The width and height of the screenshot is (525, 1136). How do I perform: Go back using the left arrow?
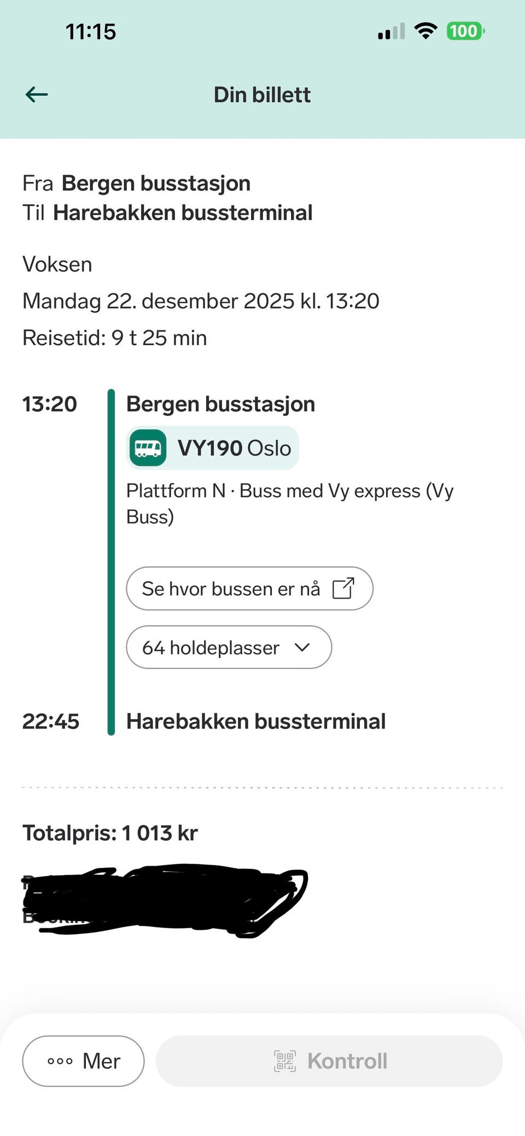(37, 95)
